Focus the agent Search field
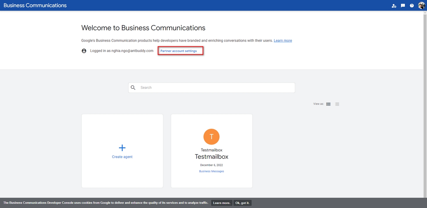The image size is (427, 208). coord(216,88)
